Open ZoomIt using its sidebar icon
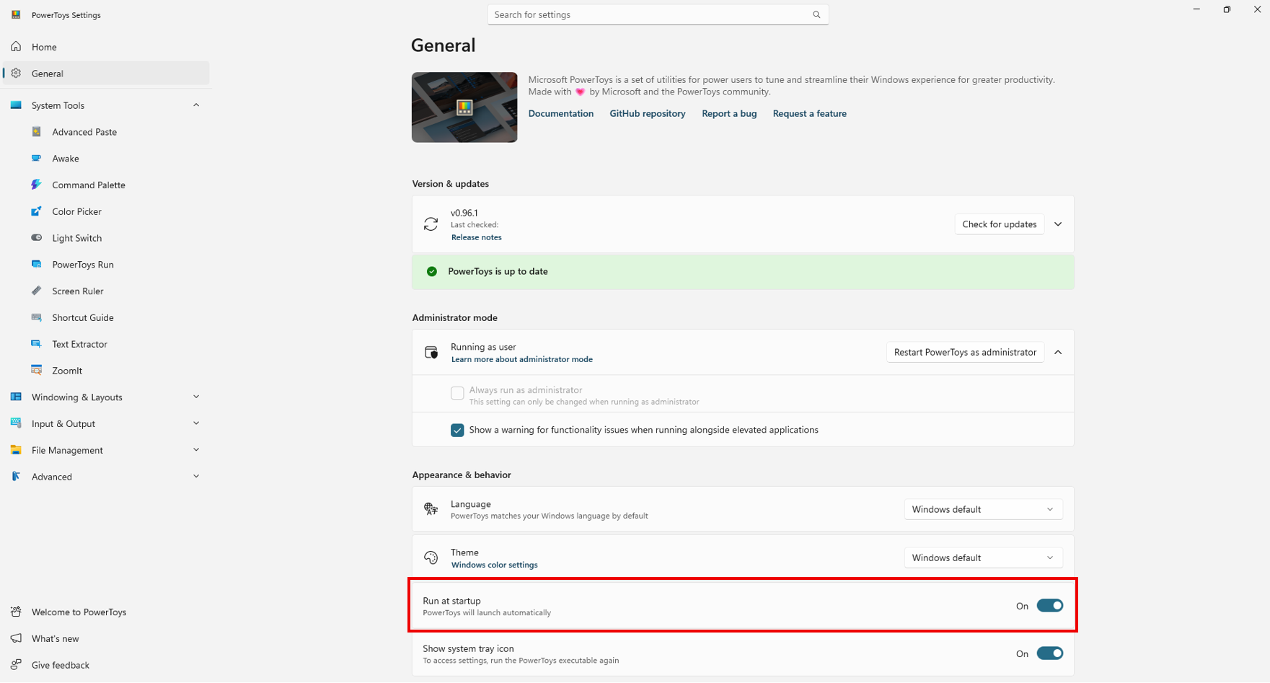The height and width of the screenshot is (683, 1270). (37, 371)
